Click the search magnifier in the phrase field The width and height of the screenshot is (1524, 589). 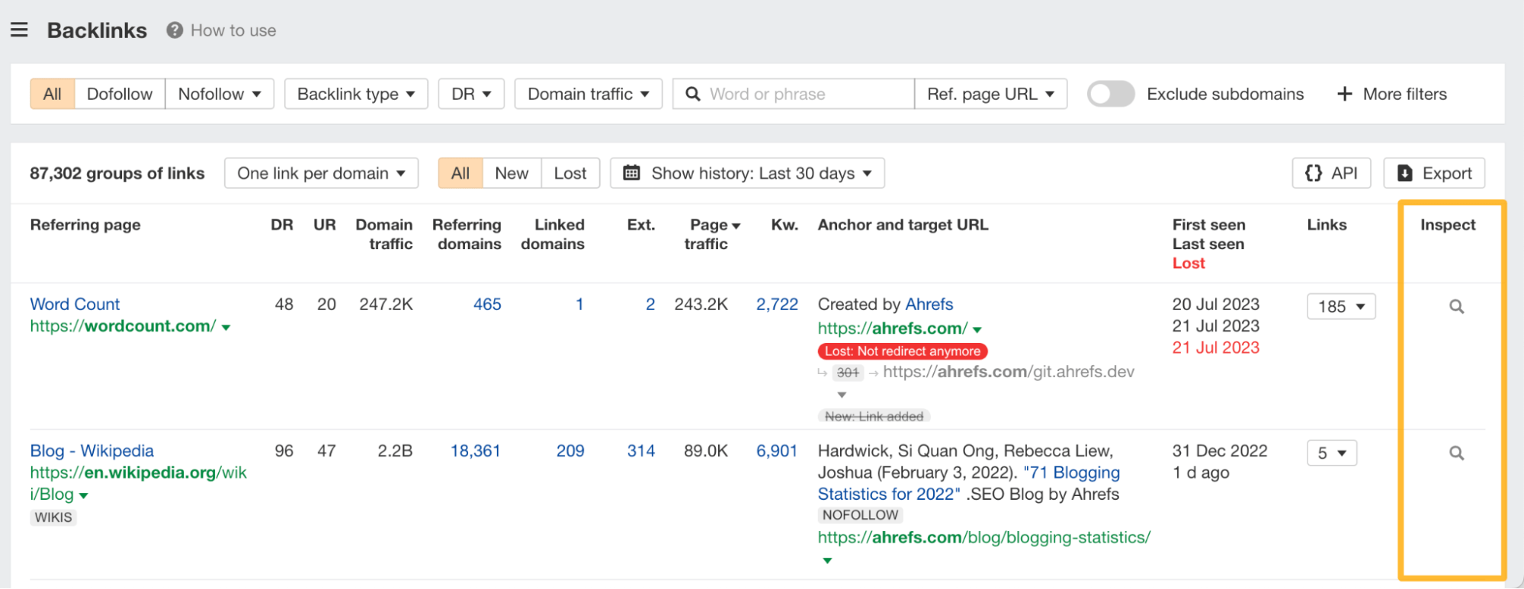pyautogui.click(x=692, y=94)
